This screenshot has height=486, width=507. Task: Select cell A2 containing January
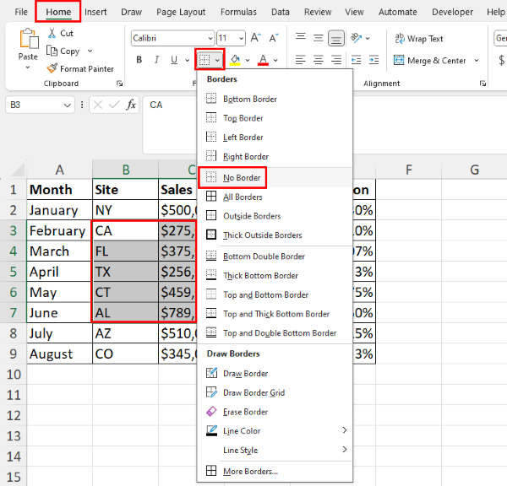click(59, 210)
